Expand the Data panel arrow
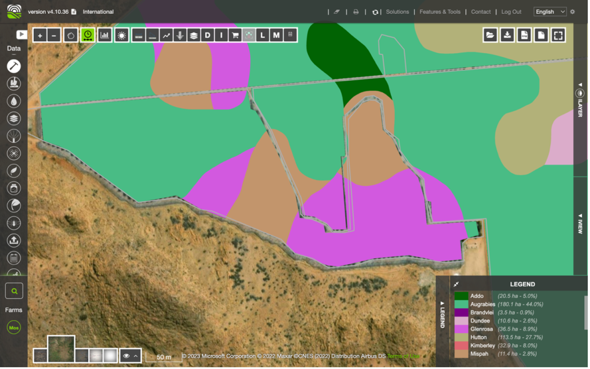Screen dimensions: 590x369 [21, 34]
